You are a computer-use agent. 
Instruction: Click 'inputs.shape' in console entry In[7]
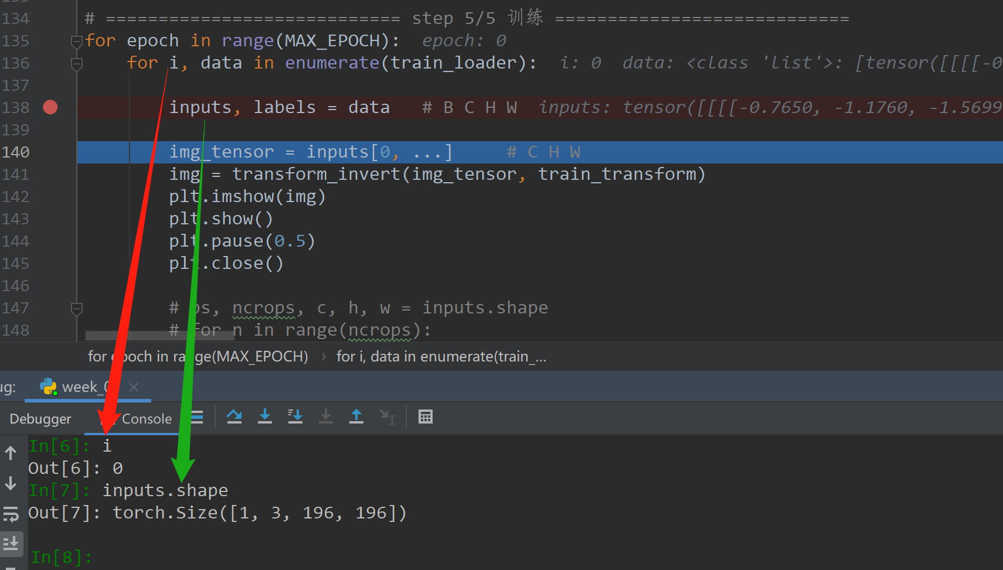point(165,491)
